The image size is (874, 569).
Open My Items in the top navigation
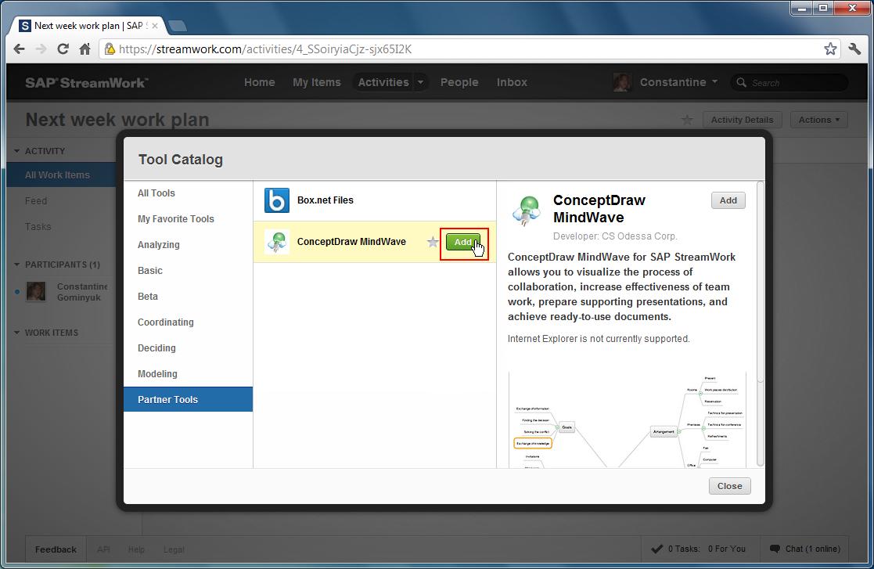(317, 82)
